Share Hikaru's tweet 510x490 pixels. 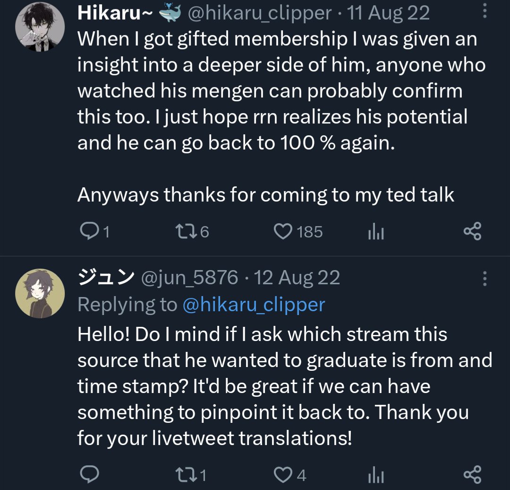pyautogui.click(x=472, y=232)
